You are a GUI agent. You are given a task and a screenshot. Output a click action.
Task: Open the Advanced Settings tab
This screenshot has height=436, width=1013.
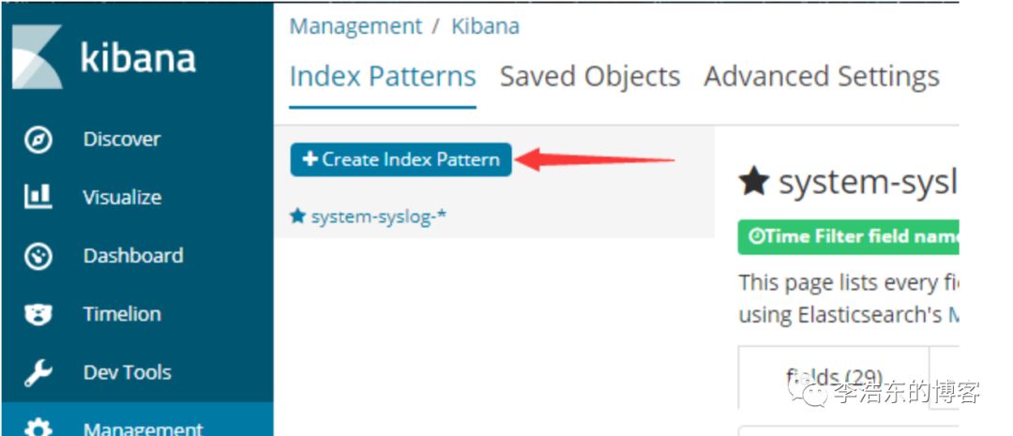coord(821,76)
